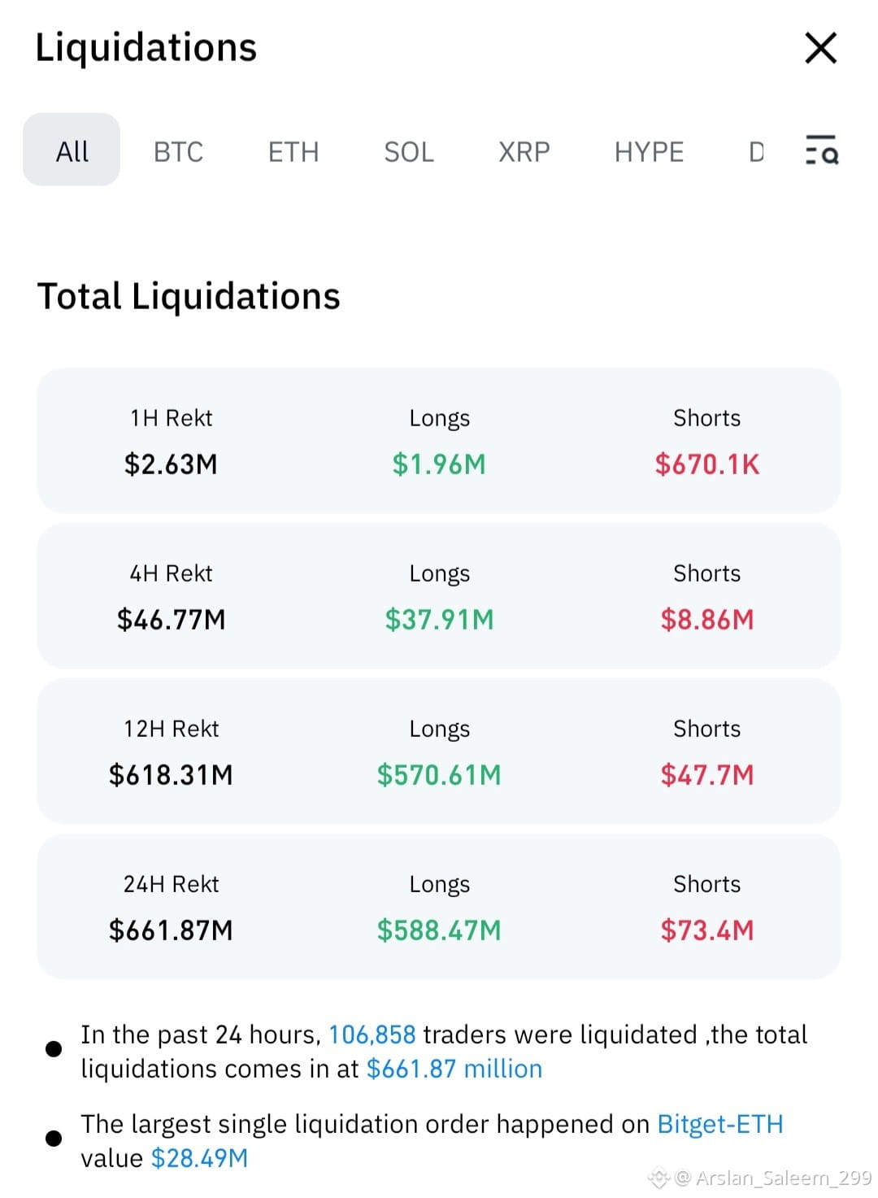Open the Bitget-ETH link

720,1124
